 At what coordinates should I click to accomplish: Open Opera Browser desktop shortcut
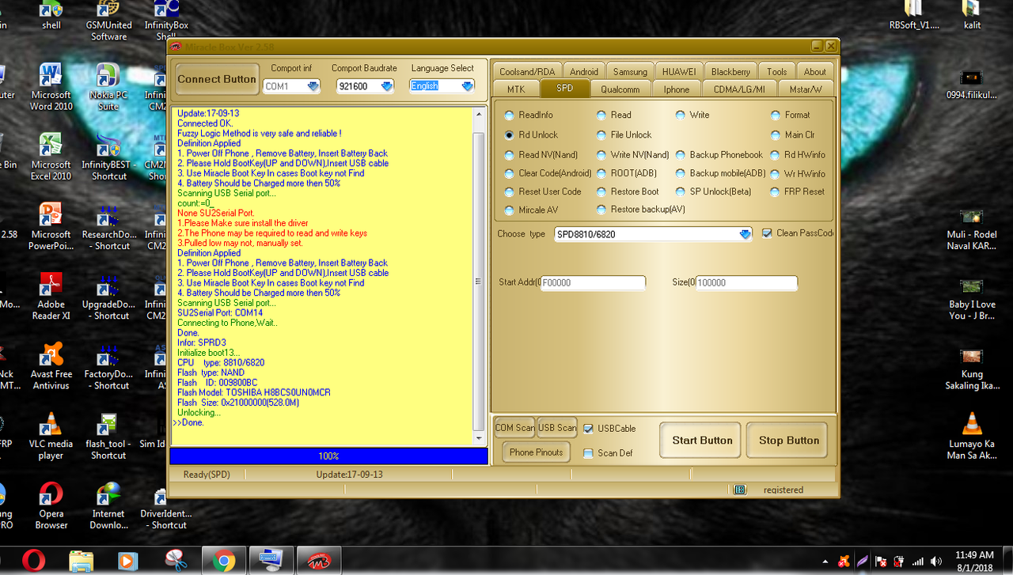click(x=51, y=505)
